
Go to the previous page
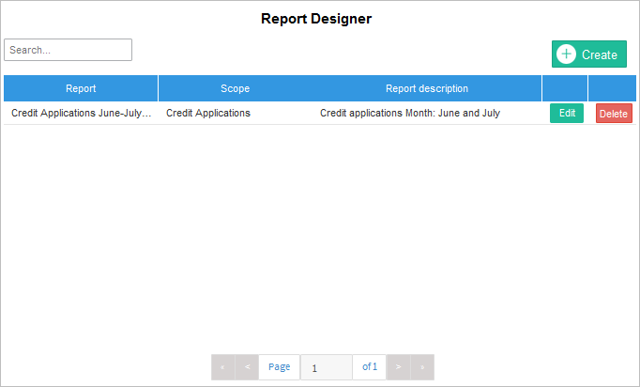(x=247, y=367)
